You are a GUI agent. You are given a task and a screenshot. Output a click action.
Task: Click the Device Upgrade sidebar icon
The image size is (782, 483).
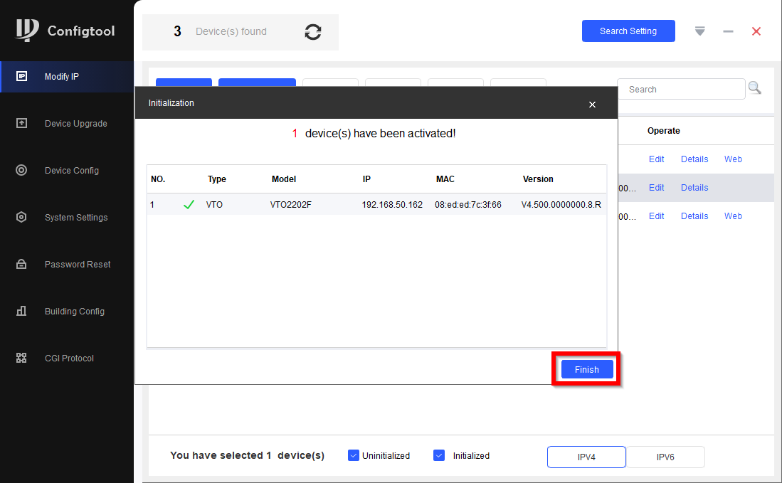21,123
